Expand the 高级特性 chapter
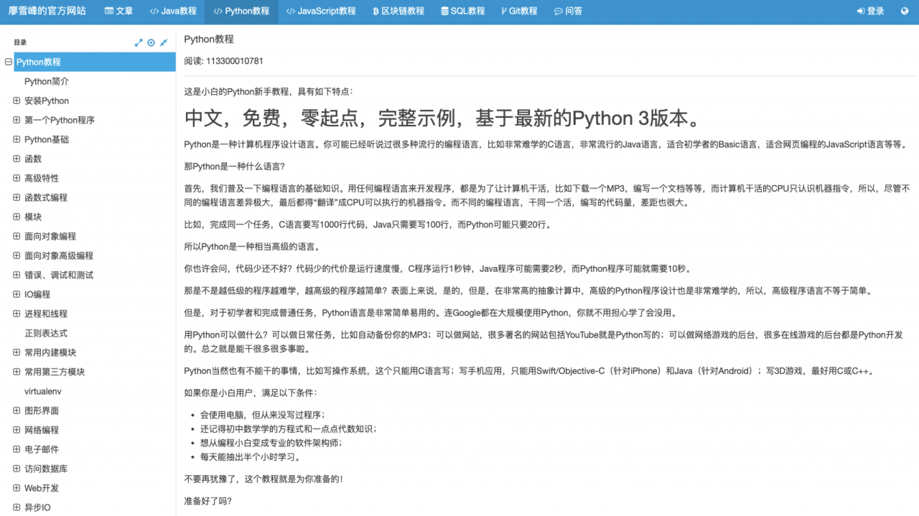 pos(17,178)
